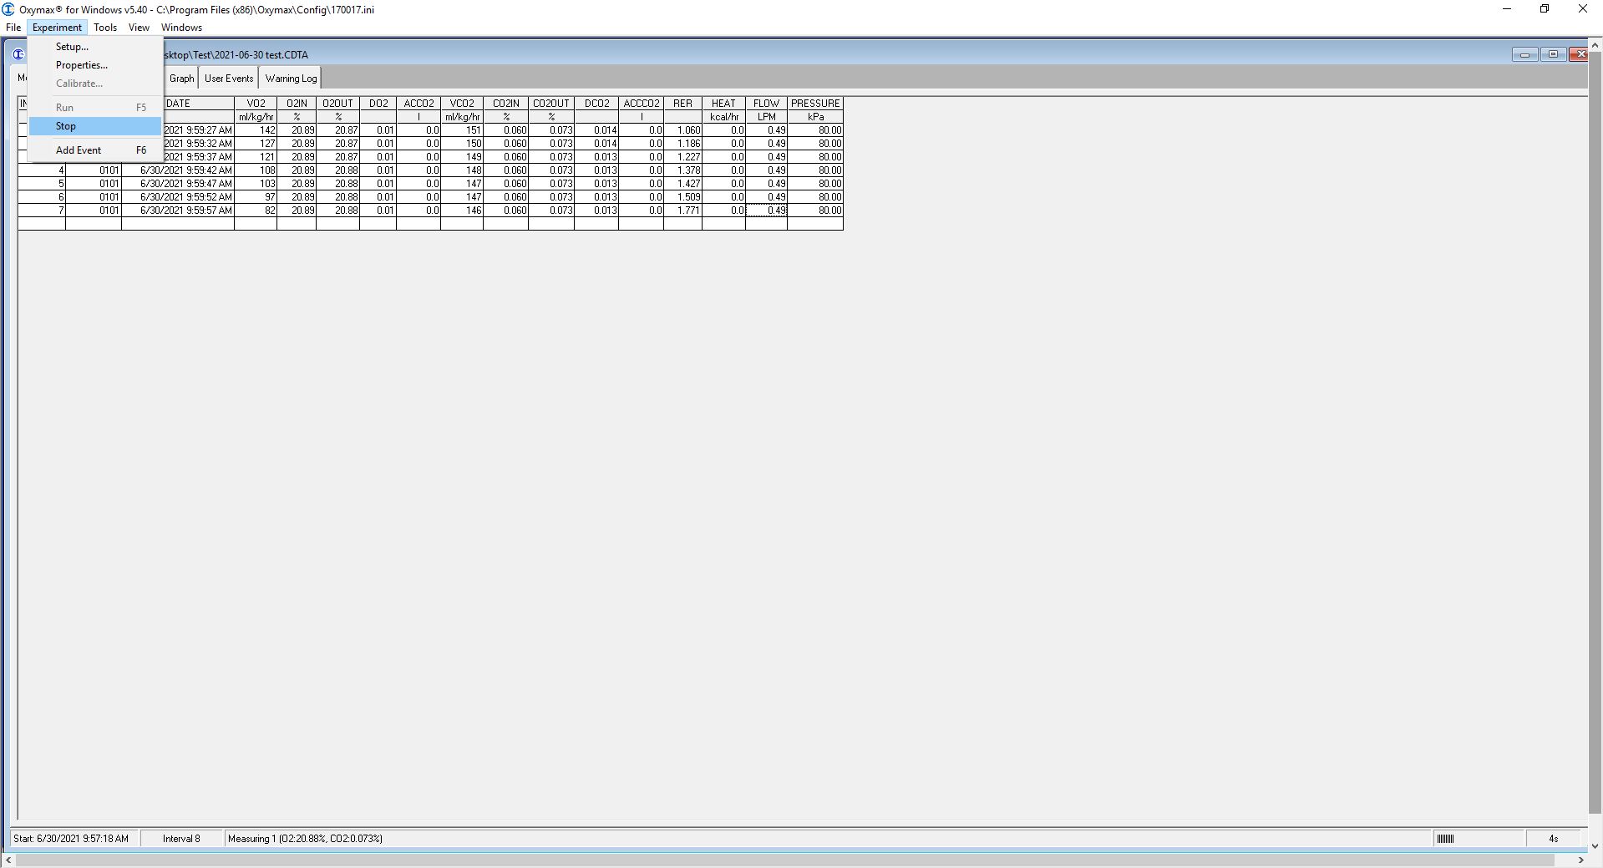Image resolution: width=1603 pixels, height=868 pixels.
Task: Stop the running experiment
Action: point(95,126)
